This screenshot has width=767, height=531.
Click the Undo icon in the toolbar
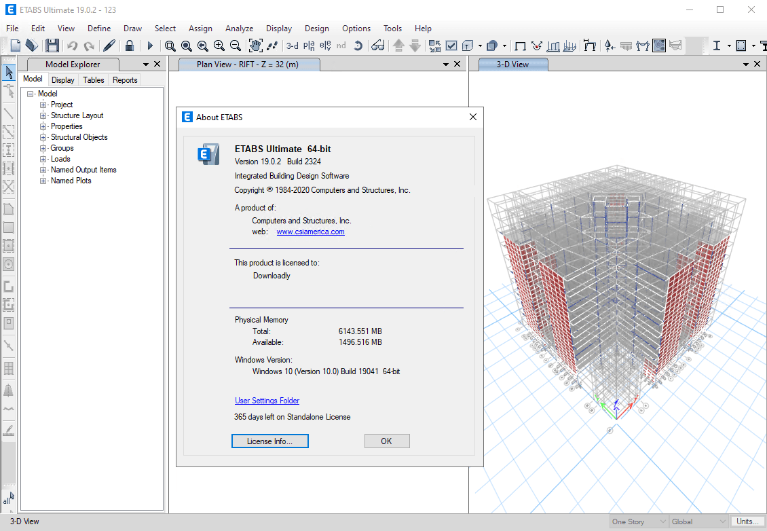[x=73, y=46]
